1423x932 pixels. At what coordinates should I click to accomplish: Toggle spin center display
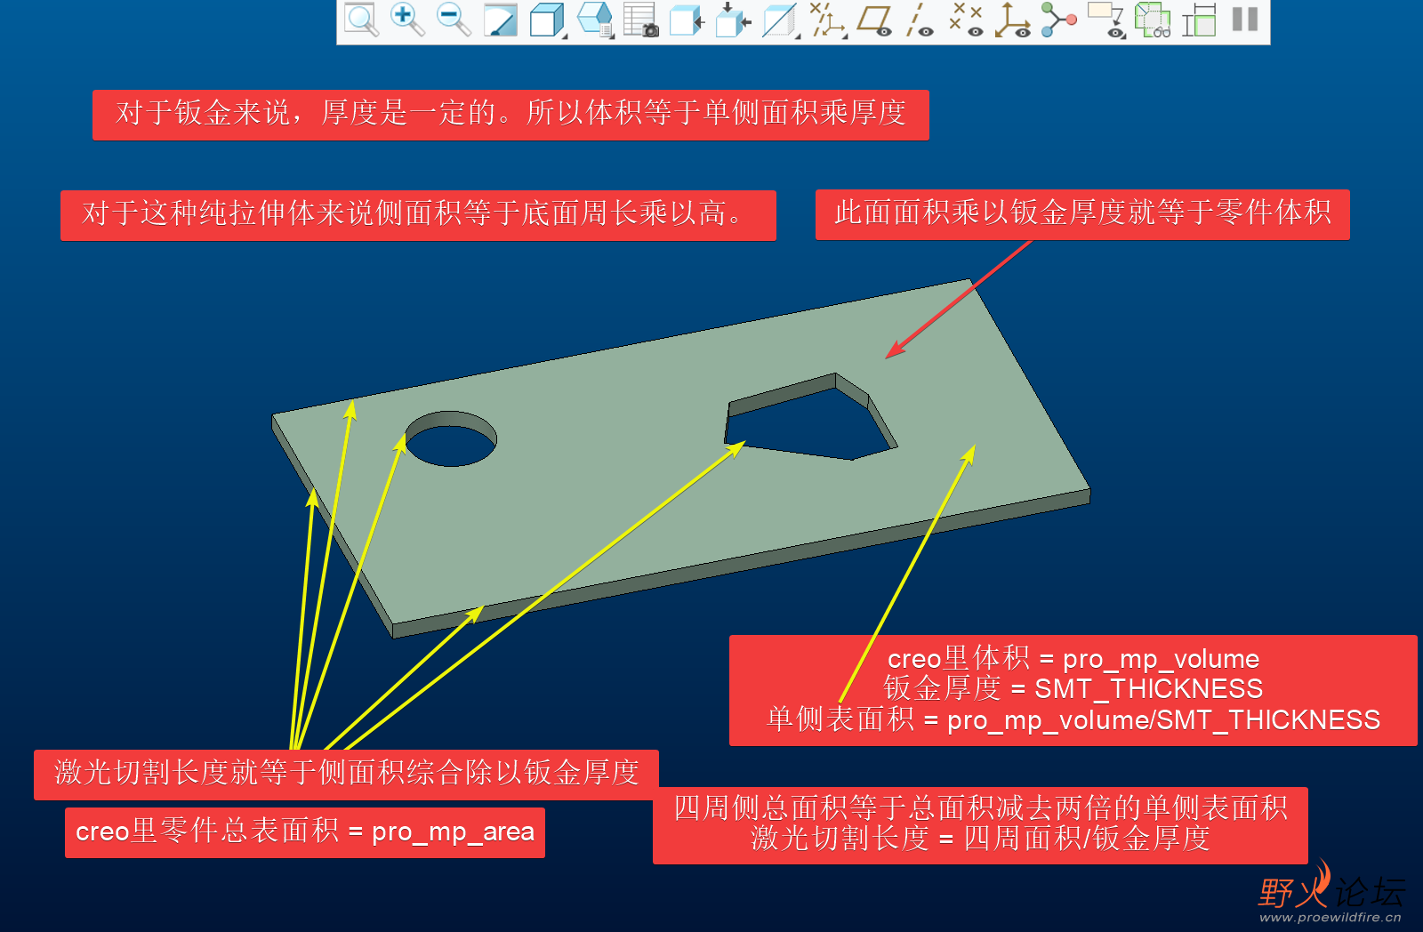coord(1058,20)
